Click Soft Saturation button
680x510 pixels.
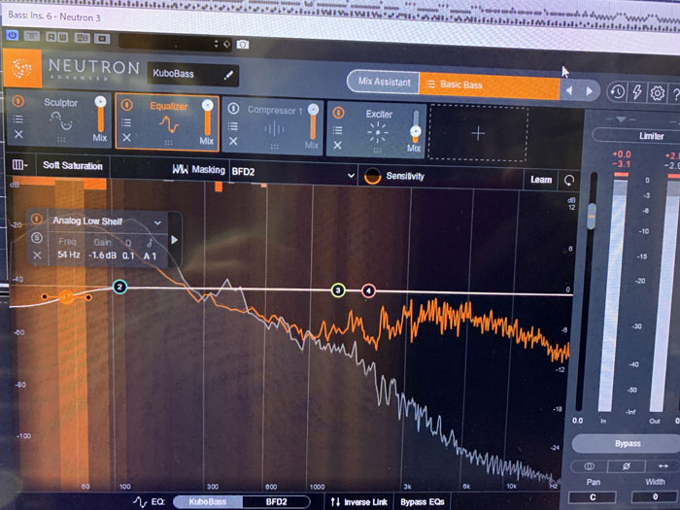point(73,166)
